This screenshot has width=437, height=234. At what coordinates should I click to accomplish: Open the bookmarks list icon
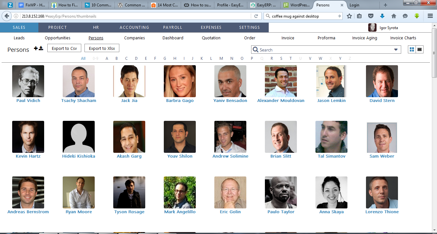point(360,16)
